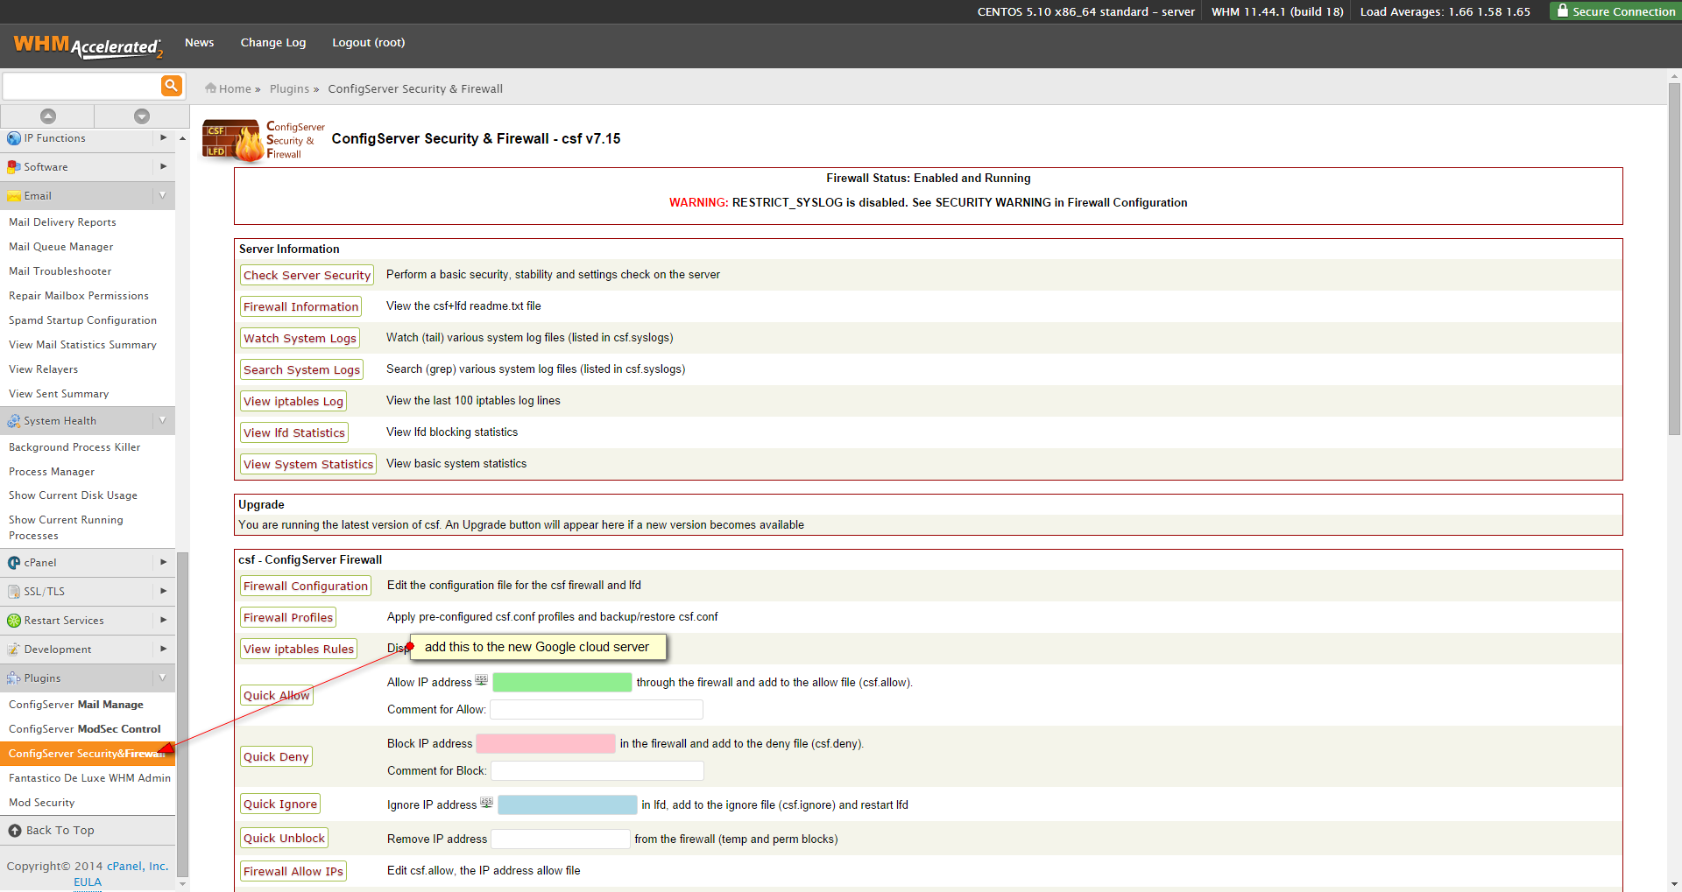Expand the Restart Services section arrow

point(163,620)
